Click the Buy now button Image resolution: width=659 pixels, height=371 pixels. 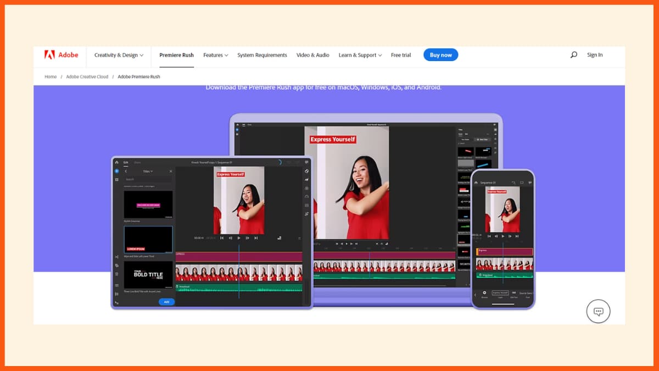pos(440,54)
